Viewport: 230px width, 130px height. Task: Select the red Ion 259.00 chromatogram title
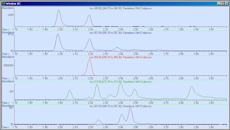tap(121, 57)
